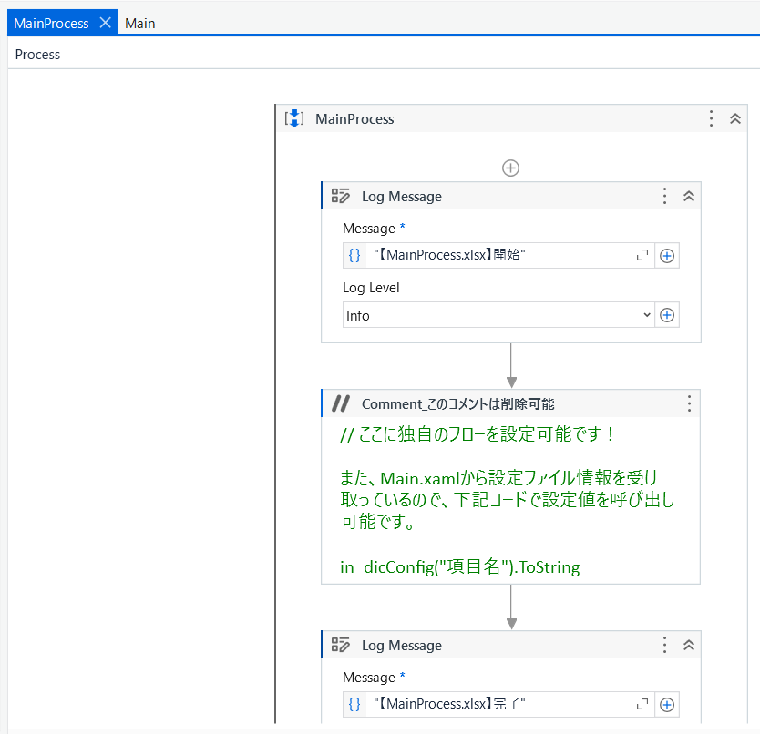Open options of the first Log Message
The image size is (760, 734).
pyautogui.click(x=664, y=196)
